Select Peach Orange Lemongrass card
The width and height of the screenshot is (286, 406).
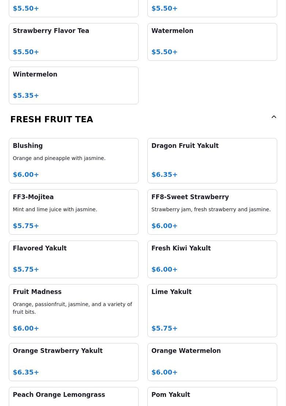click(74, 396)
